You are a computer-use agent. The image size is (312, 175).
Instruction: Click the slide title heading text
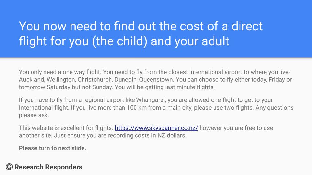pyautogui.click(x=140, y=33)
